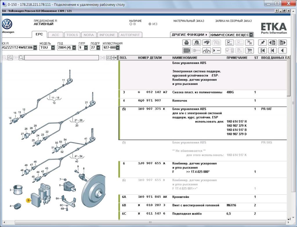Select part number N 011 547 6
The image size is (297, 227).
pyautogui.click(x=152, y=214)
